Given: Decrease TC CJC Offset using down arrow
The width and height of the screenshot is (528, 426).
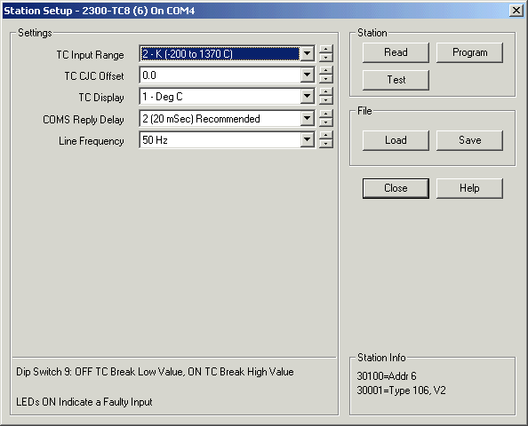Looking at the screenshot, I should coord(325,79).
